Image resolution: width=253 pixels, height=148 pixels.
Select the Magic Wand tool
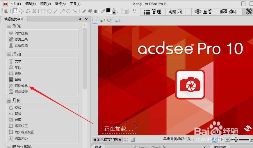tap(34, 11)
